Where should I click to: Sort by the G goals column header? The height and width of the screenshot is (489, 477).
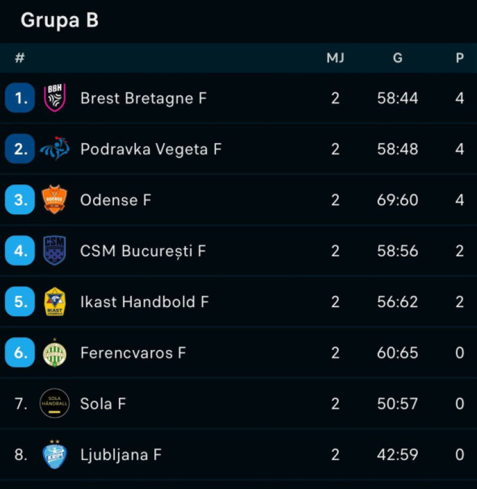tap(398, 58)
